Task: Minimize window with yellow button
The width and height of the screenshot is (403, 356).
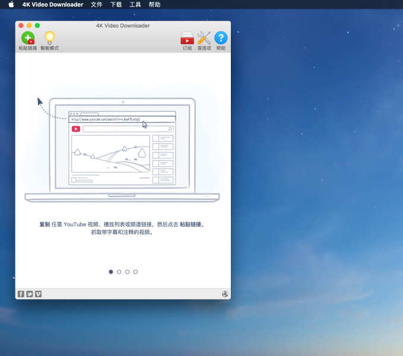Action: (x=29, y=26)
